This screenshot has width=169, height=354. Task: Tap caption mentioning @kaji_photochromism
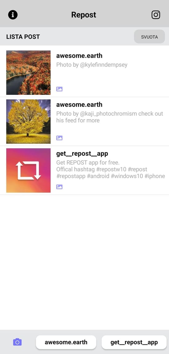tap(109, 117)
